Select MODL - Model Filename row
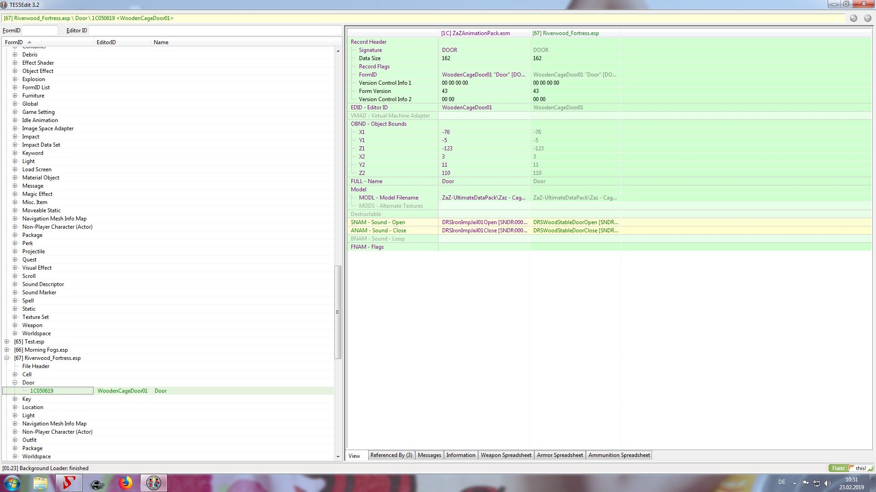 609,198
